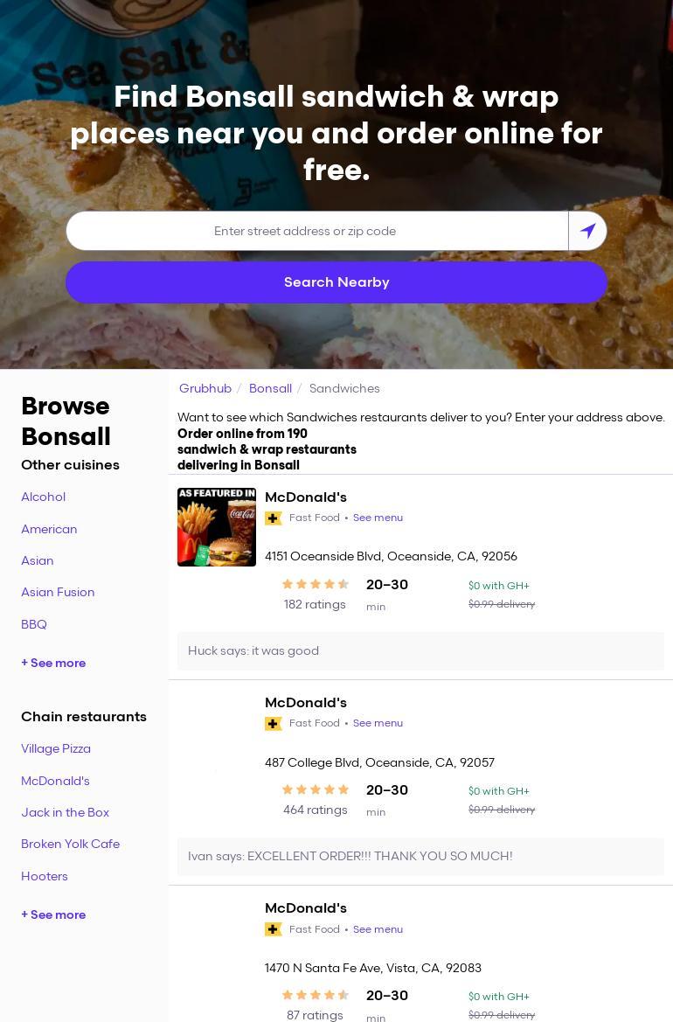This screenshot has height=1022, width=673.
Task: Click the GH+ badge under first McDonald's
Action: (x=273, y=518)
